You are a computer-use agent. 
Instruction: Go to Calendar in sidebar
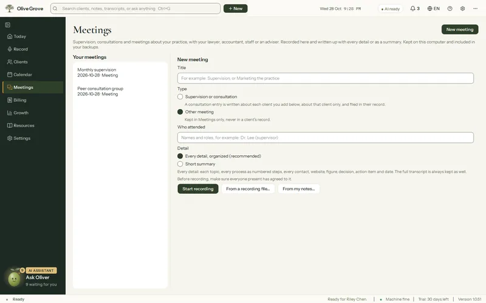33,75
